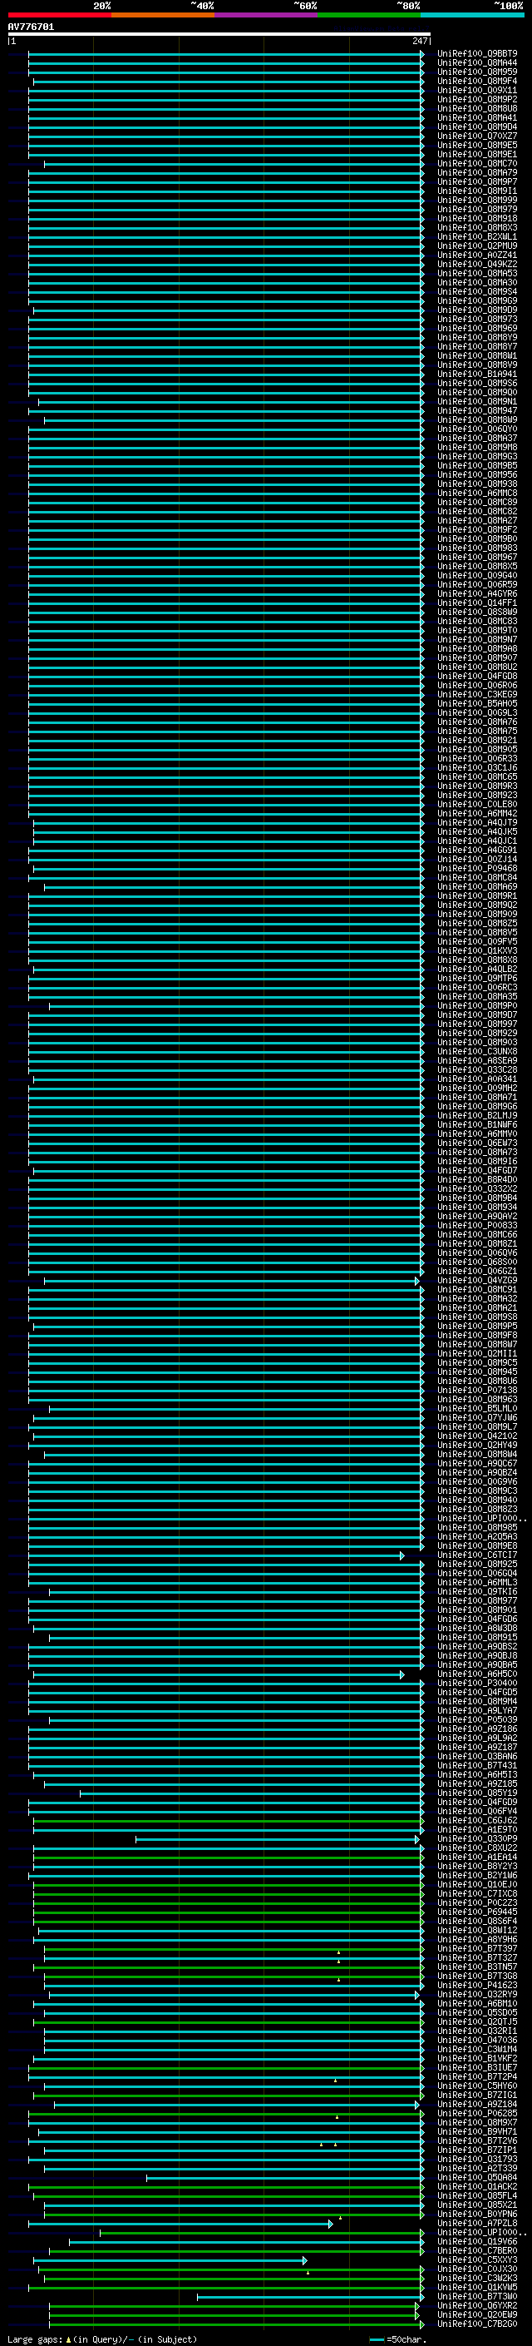Select hit label UniRef100_Q9TKI6
The height and width of the screenshot is (2346, 532).
pos(477,1592)
